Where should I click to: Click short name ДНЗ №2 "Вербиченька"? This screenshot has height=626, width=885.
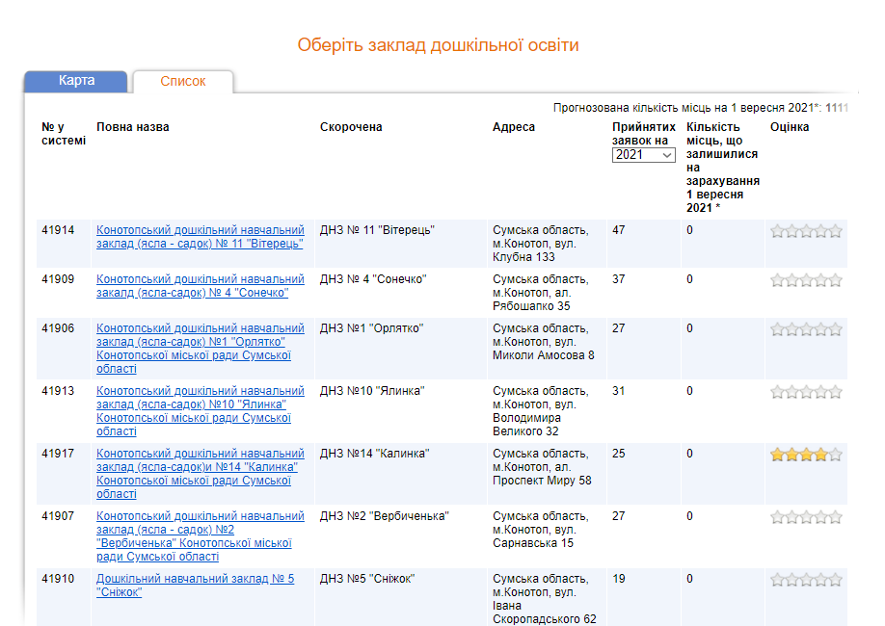pyautogui.click(x=385, y=516)
